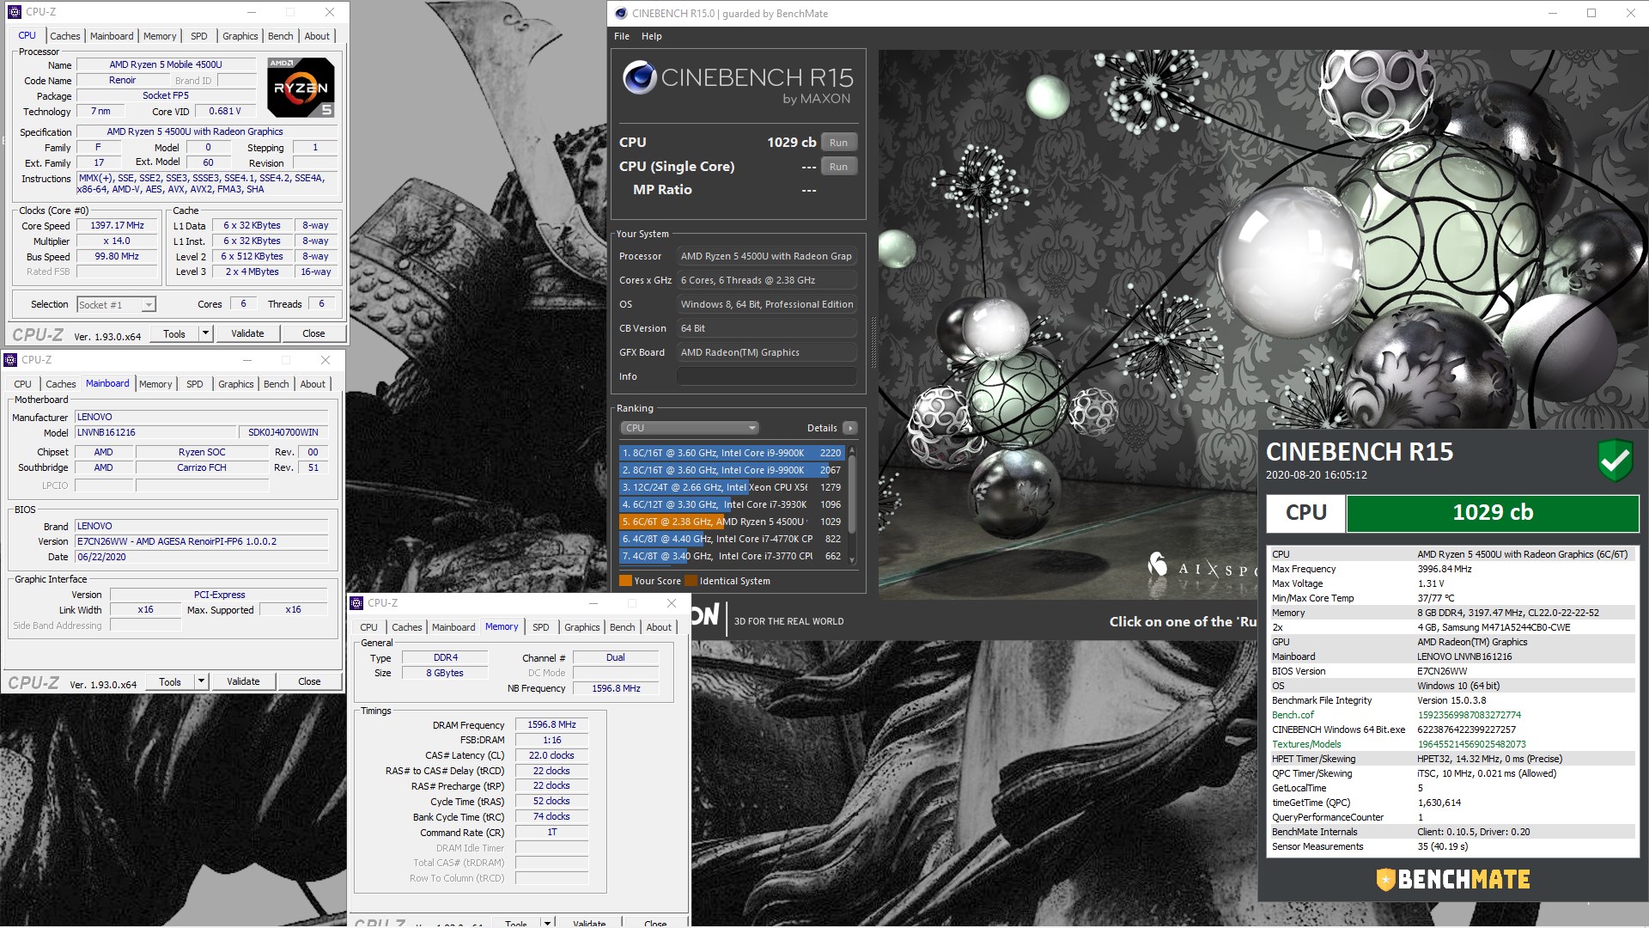Screen dimensions: 1649x928
Task: Switch to Graphics tab in top CPU-Z window
Action: (x=240, y=36)
